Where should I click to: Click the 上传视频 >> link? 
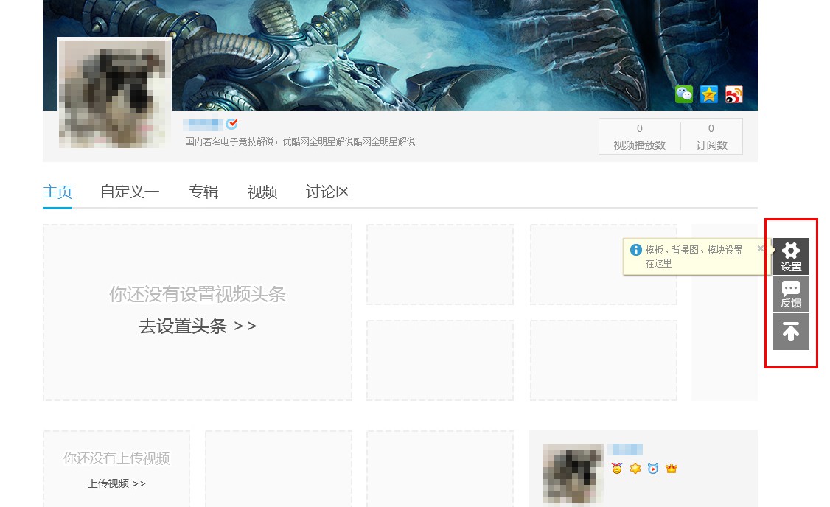click(x=116, y=483)
